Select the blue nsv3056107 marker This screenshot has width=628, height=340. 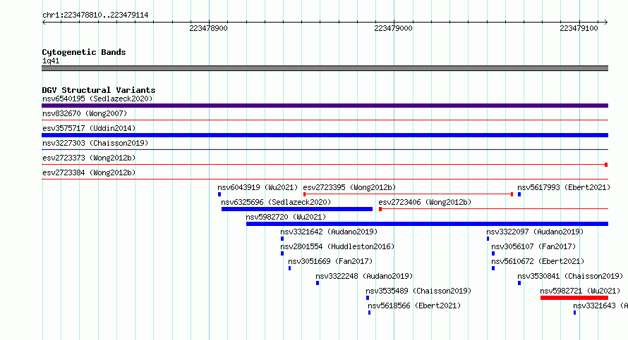tap(493, 253)
